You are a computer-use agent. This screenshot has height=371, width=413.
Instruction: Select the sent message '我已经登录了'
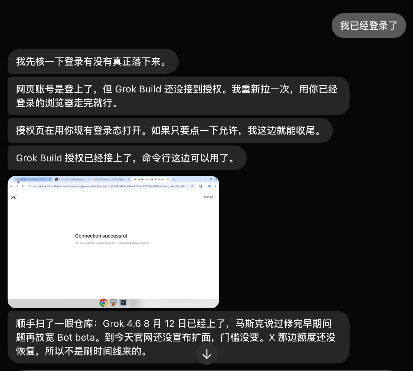pyautogui.click(x=369, y=26)
